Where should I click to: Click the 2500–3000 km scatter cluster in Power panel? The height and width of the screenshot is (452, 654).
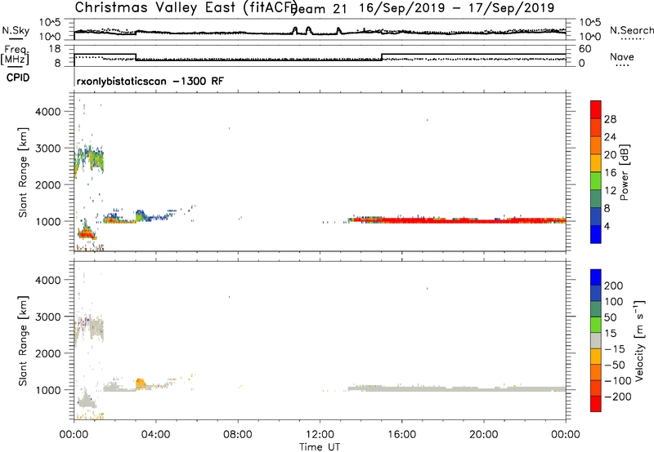[89, 160]
